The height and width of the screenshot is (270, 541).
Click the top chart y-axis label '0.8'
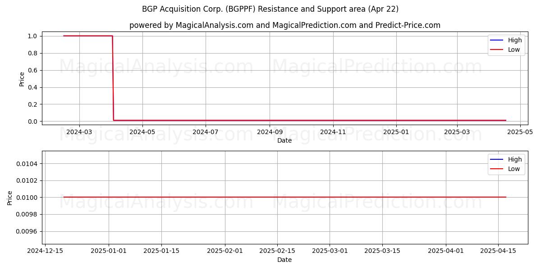pyautogui.click(x=32, y=53)
